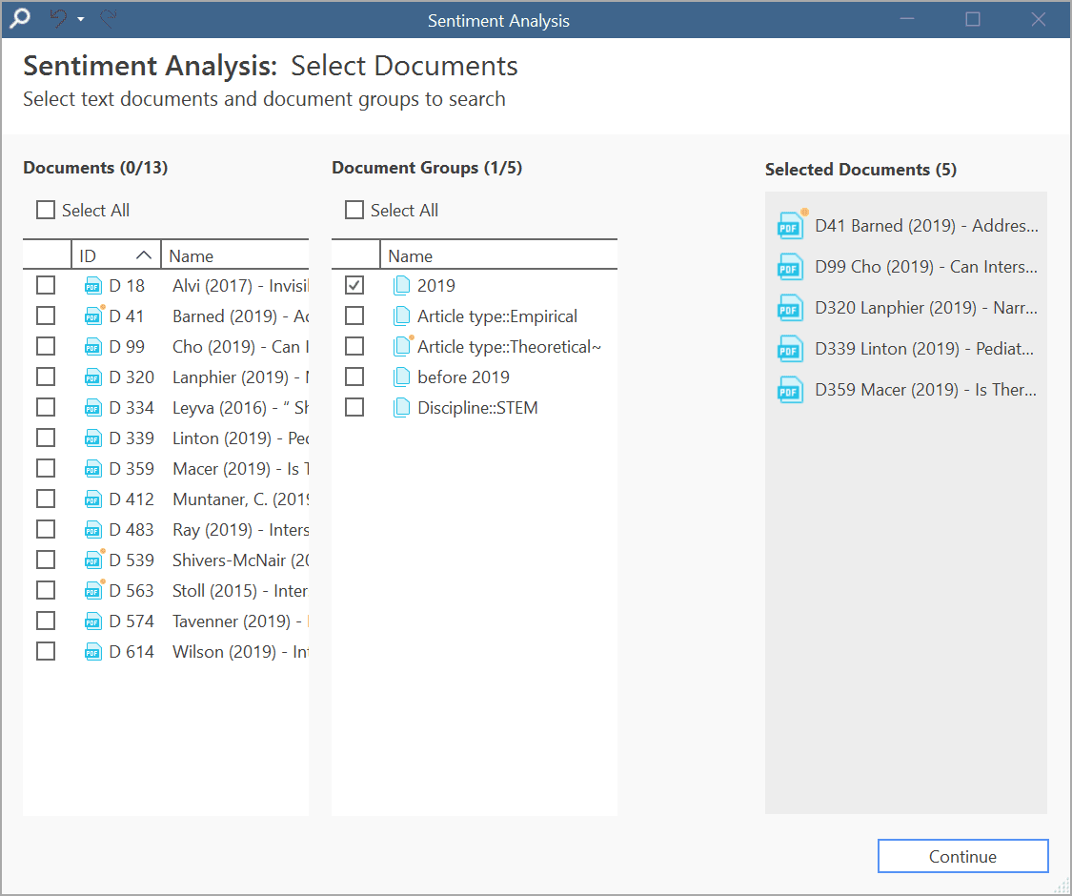The height and width of the screenshot is (896, 1072).
Task: Click the redo arrow icon
Action: [x=108, y=18]
